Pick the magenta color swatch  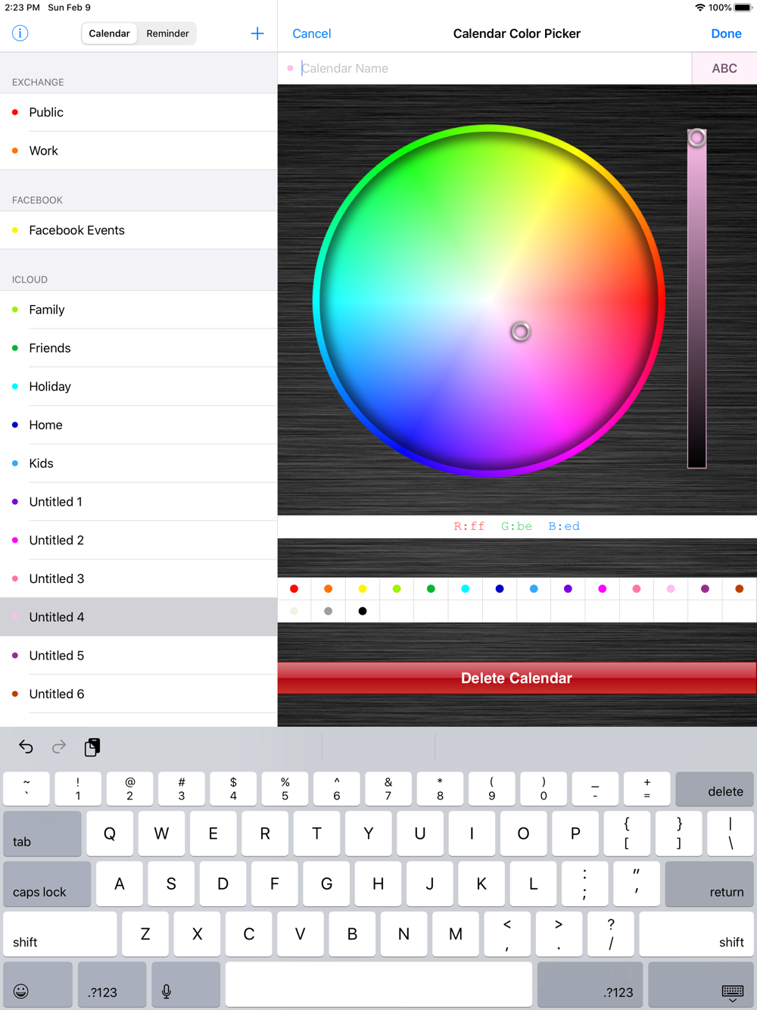(x=603, y=589)
